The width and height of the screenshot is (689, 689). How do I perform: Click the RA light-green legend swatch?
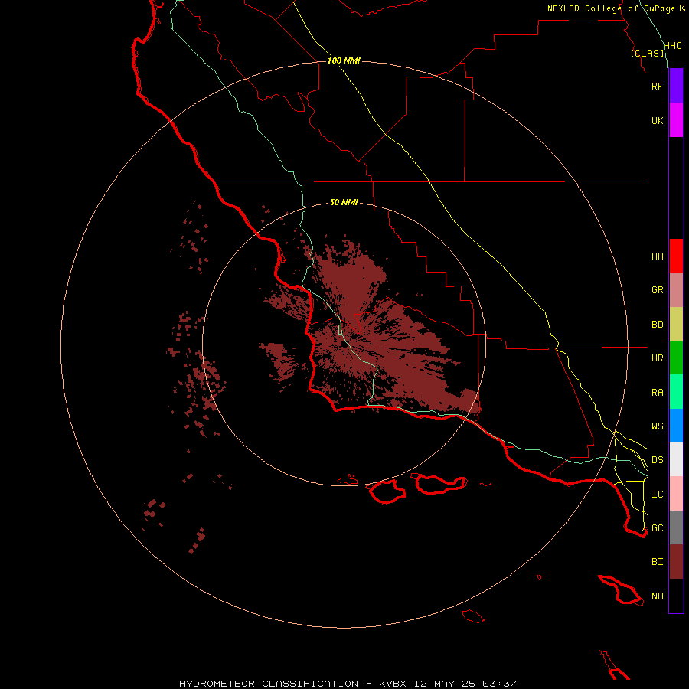(x=676, y=392)
